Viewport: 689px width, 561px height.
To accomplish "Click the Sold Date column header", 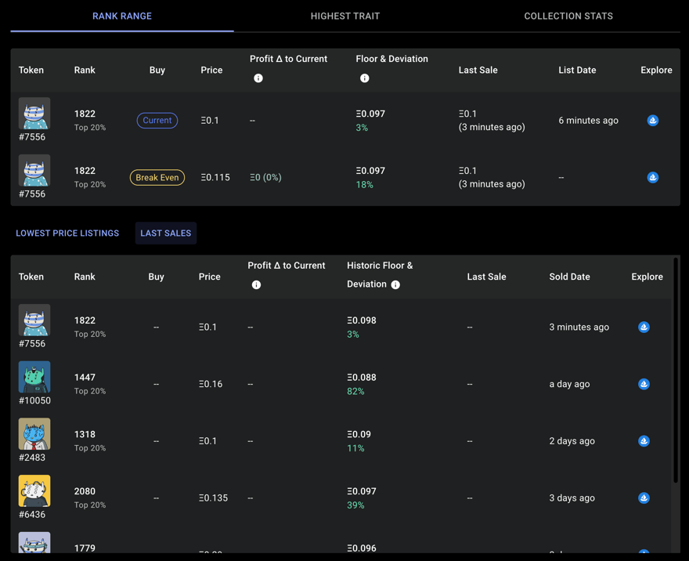I will point(569,277).
